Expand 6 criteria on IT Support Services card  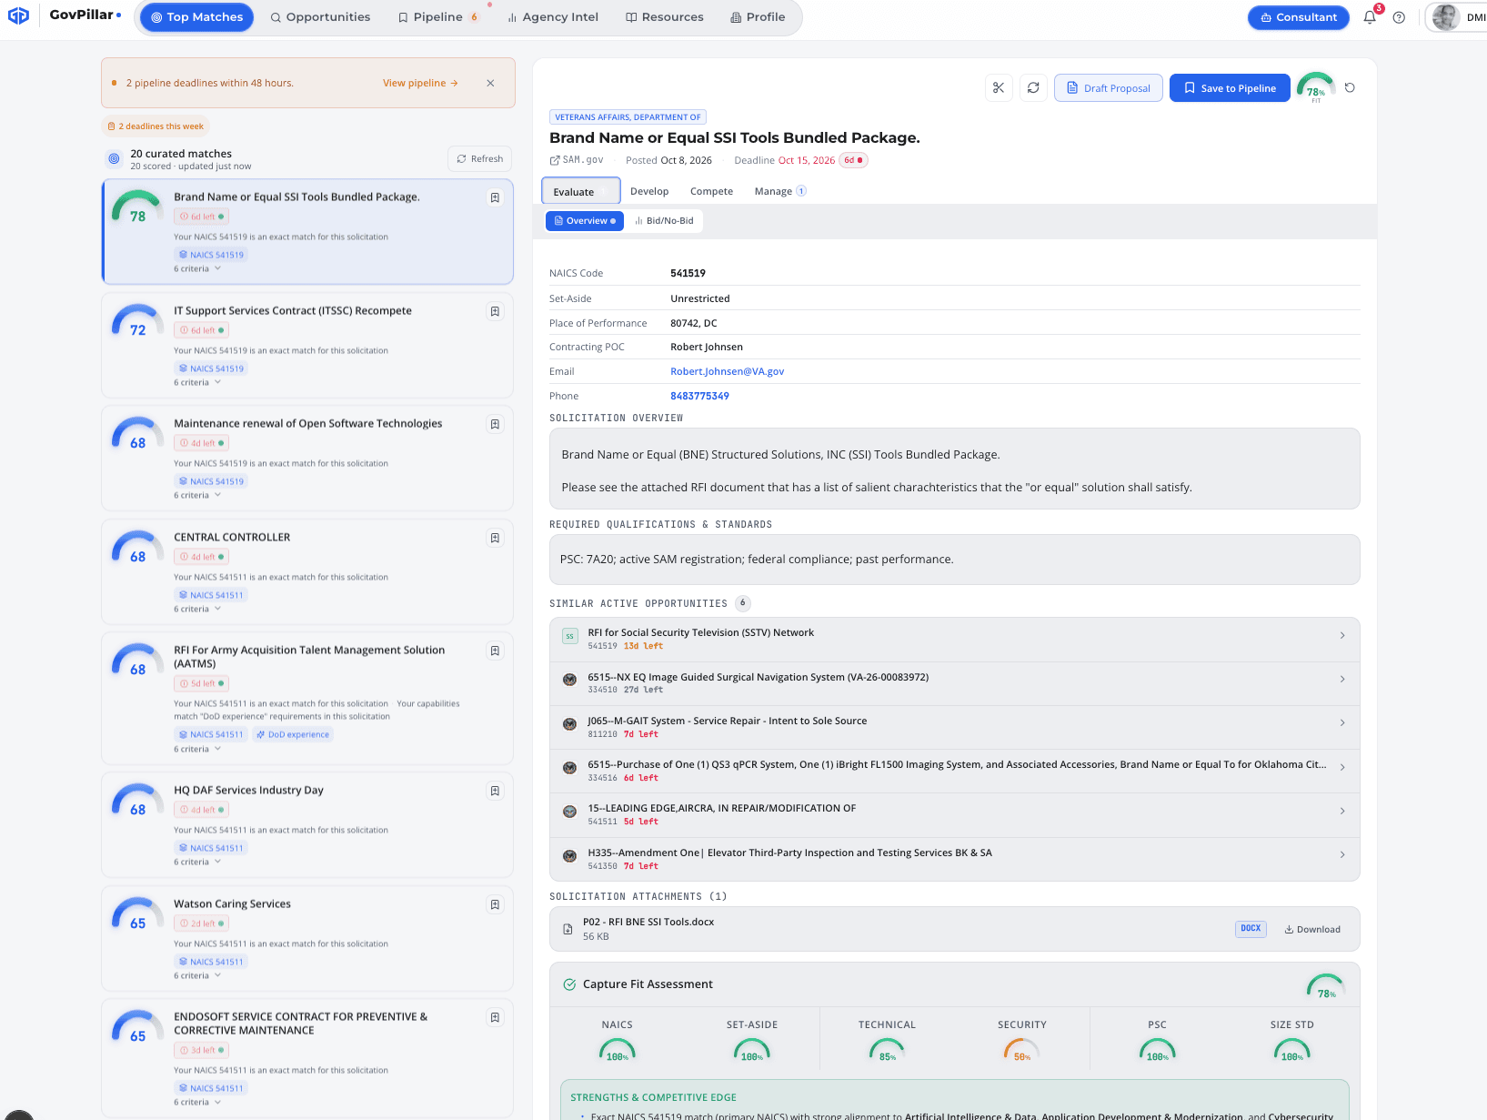[x=197, y=383]
